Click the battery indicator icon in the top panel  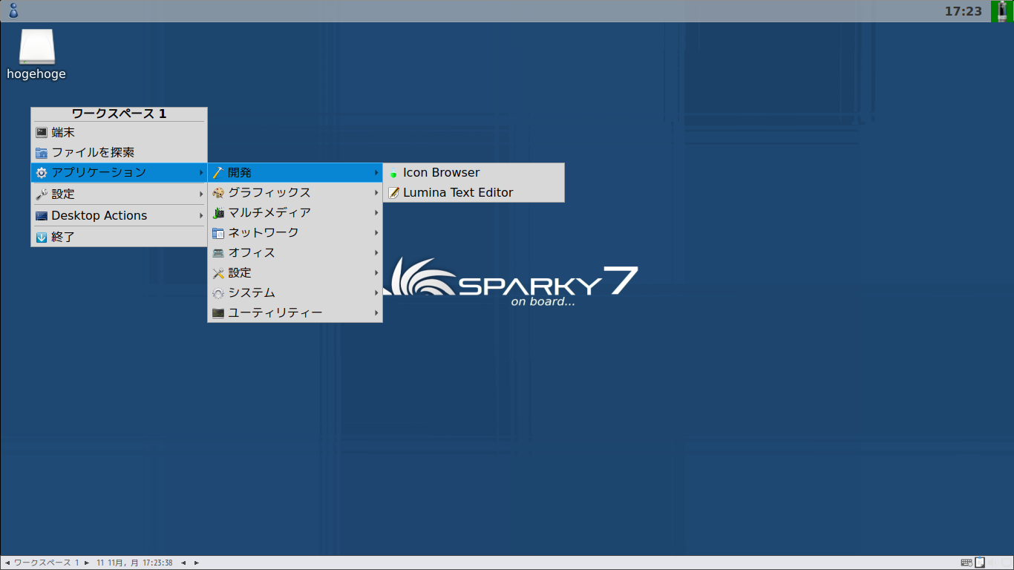tap(1002, 11)
